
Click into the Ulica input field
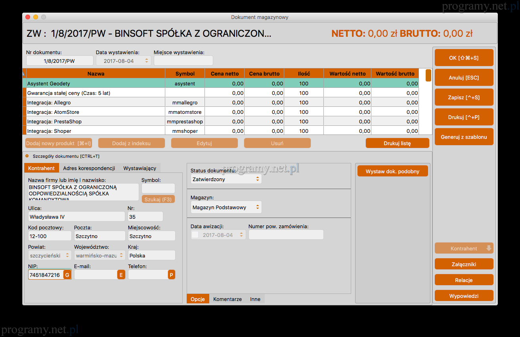[76, 217]
